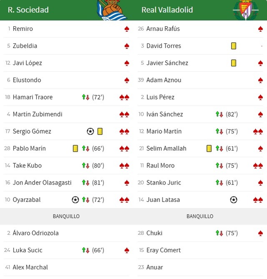The width and height of the screenshot is (267, 279).
Task: Click left BANQUILLO section header
Action: [x=66, y=216]
